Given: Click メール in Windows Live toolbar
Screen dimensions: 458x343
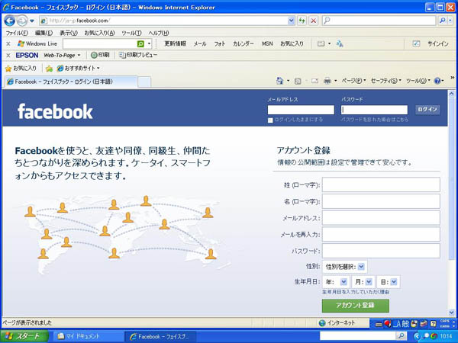Looking at the screenshot, I should (x=200, y=43).
